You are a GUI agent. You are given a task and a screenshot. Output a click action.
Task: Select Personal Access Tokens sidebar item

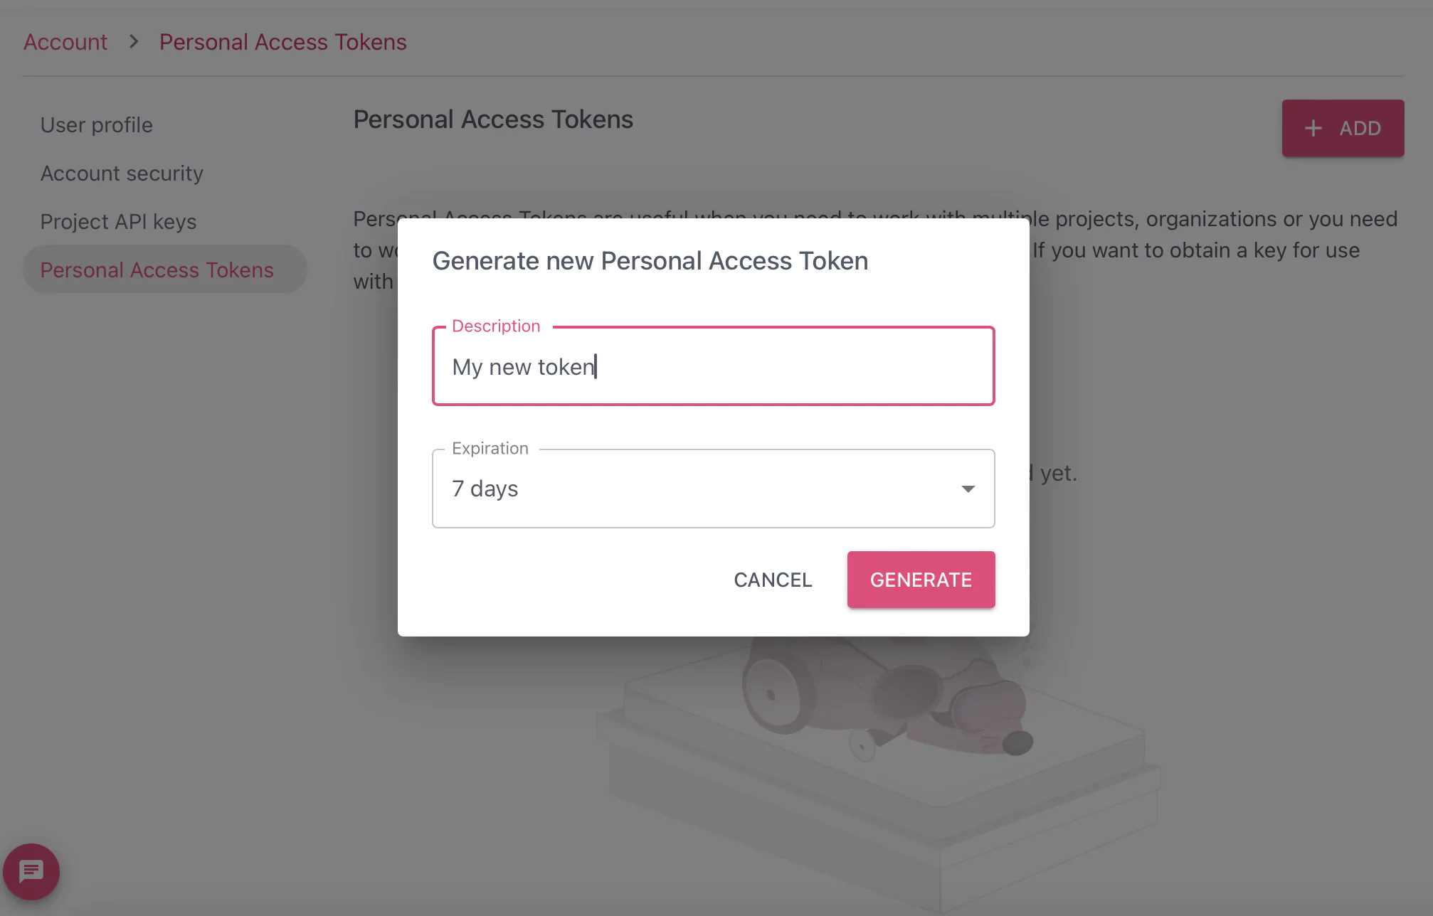click(x=157, y=270)
